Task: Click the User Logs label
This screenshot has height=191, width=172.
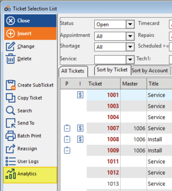Action: point(28,161)
